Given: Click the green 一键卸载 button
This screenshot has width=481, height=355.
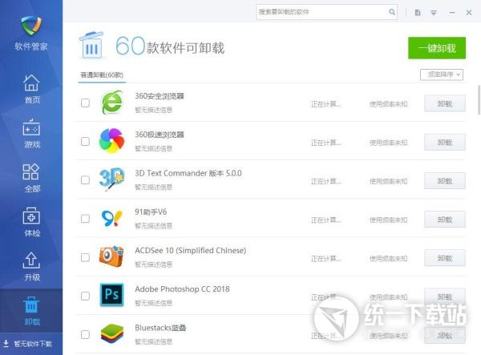Looking at the screenshot, I should coord(436,48).
